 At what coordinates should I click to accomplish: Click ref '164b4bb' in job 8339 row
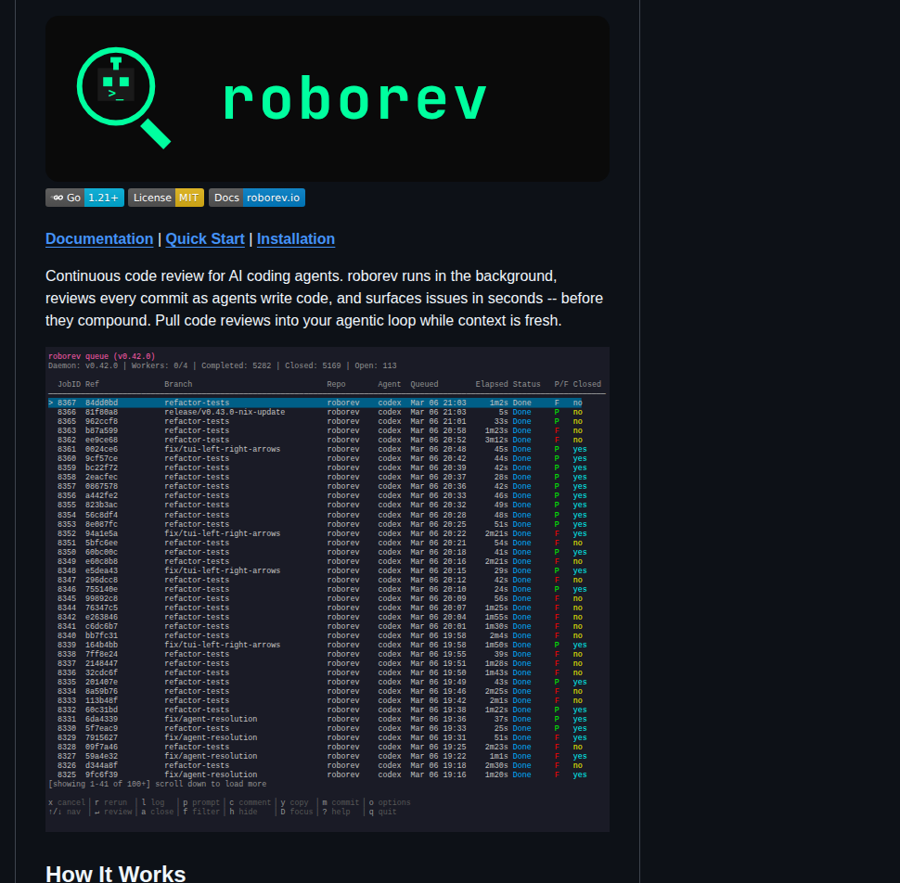(x=101, y=645)
